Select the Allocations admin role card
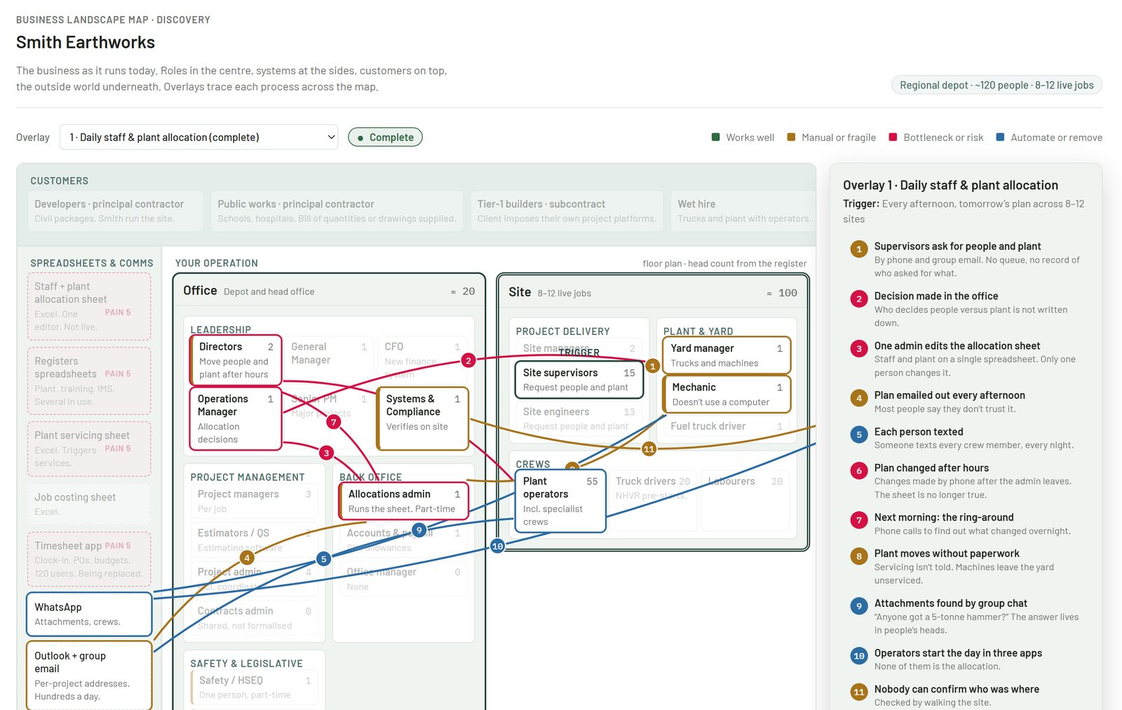Image resolution: width=1122 pixels, height=710 pixels. point(404,501)
